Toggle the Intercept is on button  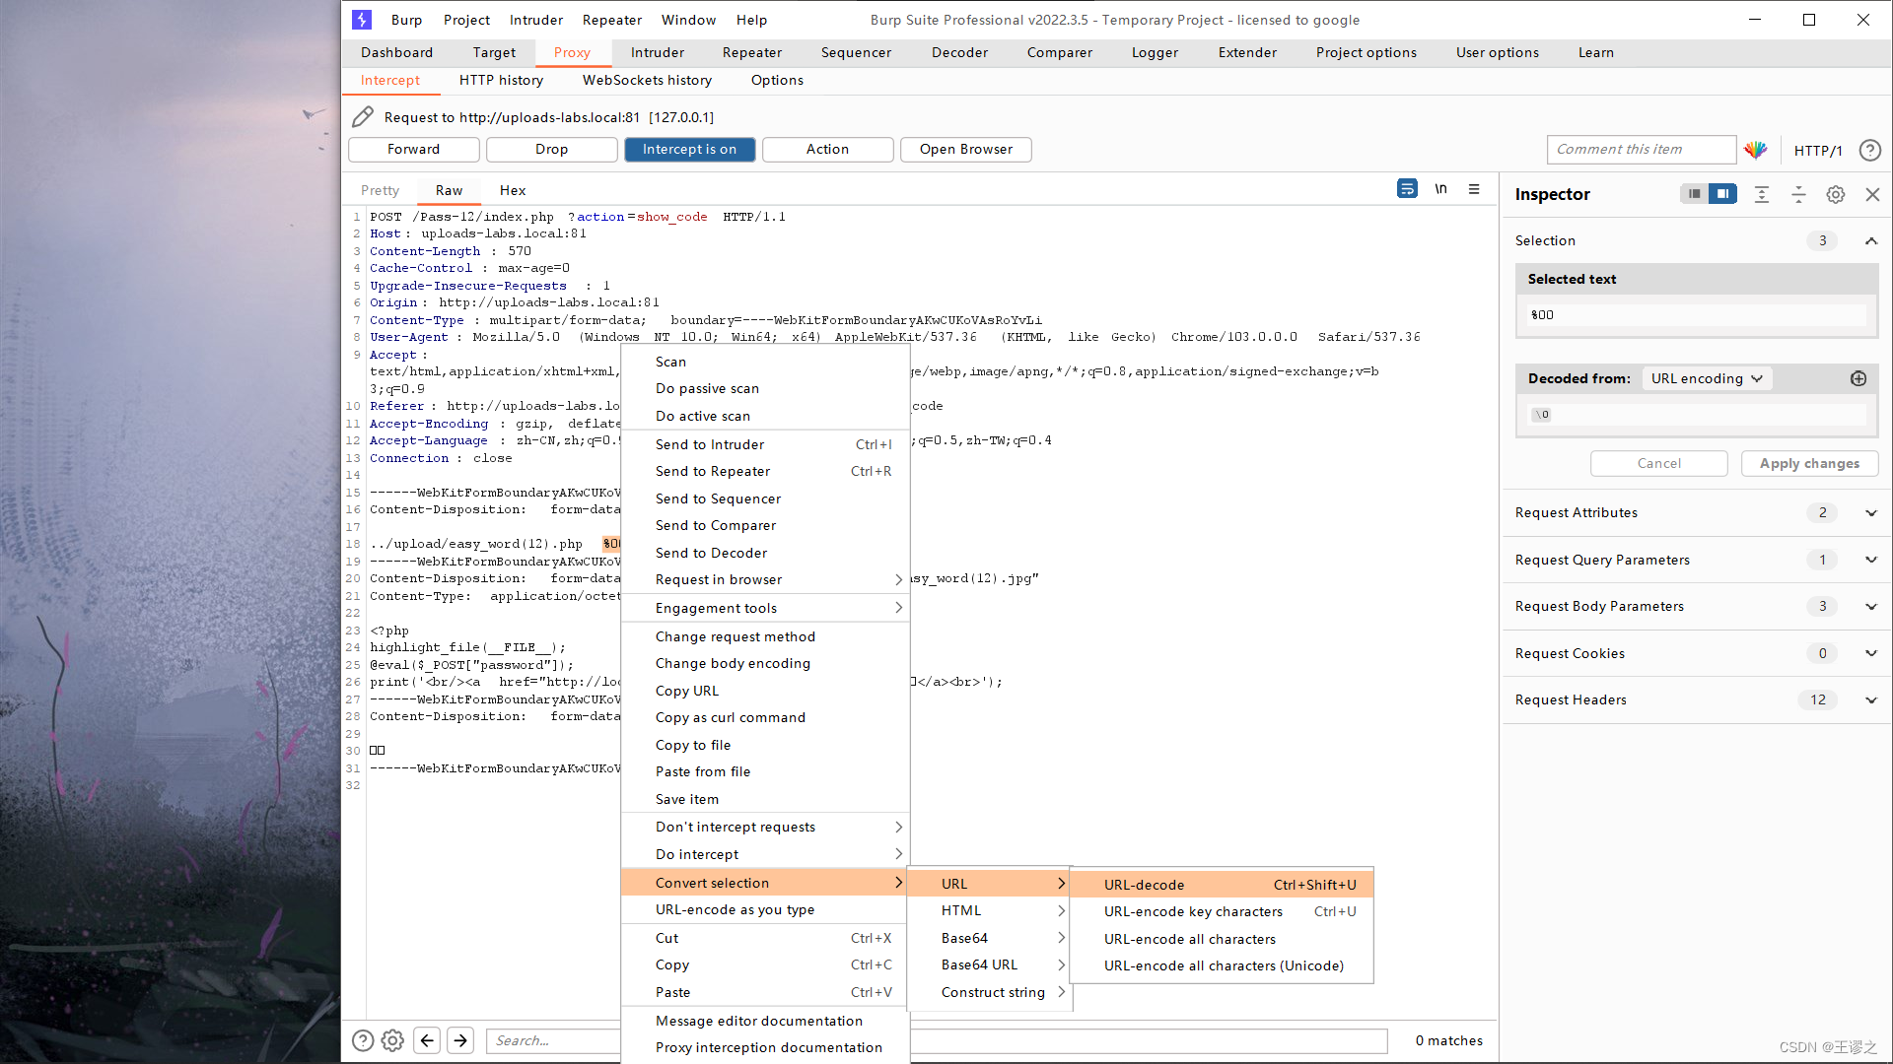tap(689, 149)
